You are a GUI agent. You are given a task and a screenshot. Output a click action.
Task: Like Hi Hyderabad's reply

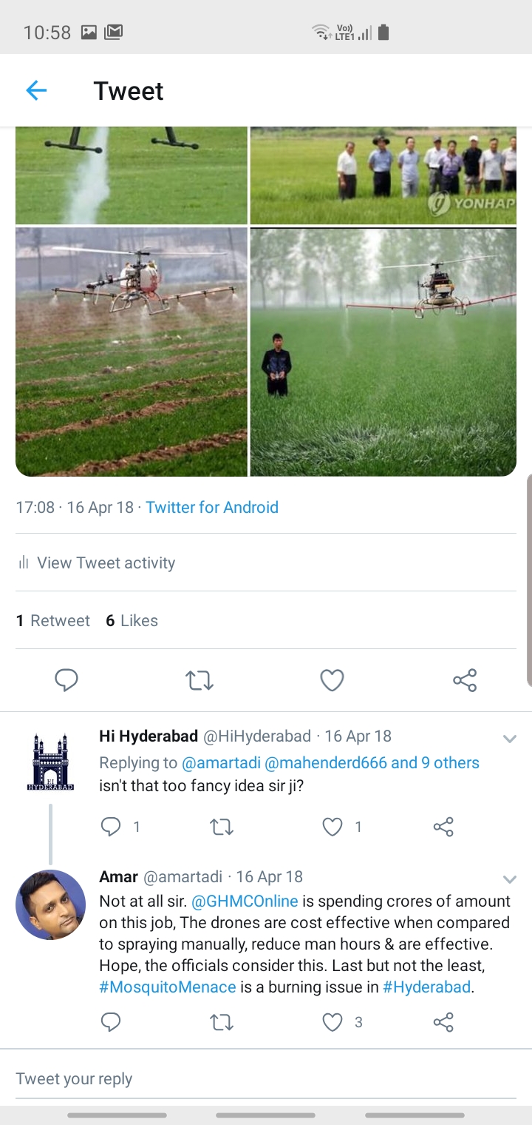click(333, 827)
